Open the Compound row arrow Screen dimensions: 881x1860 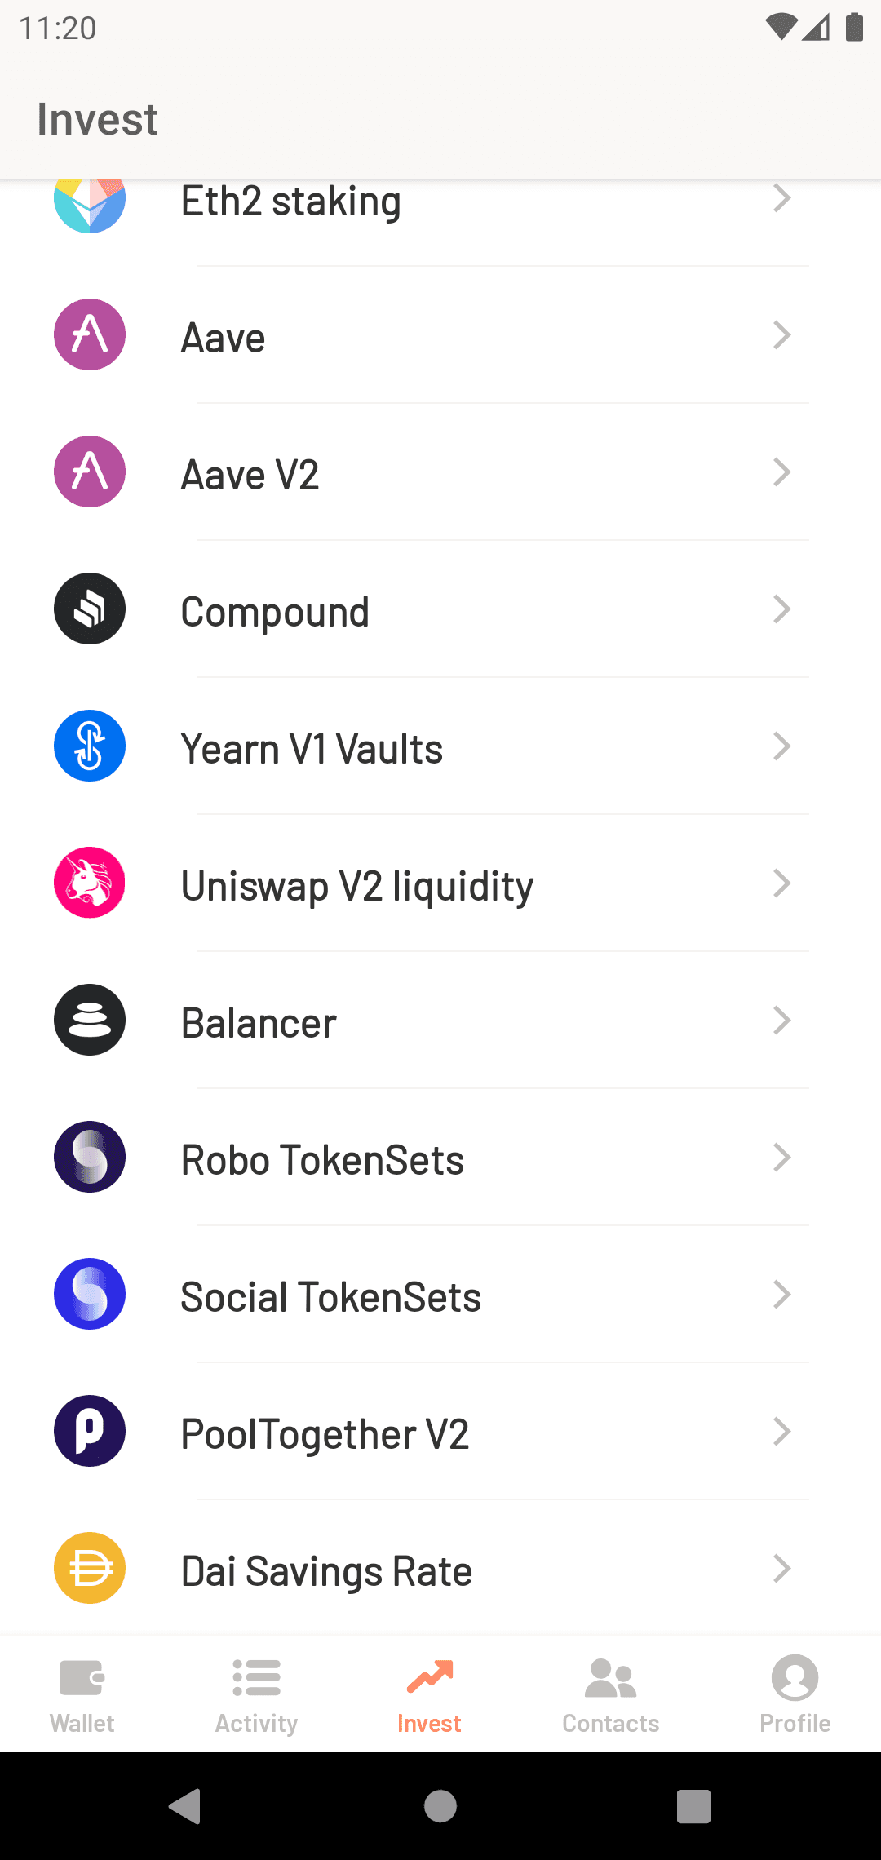781,609
